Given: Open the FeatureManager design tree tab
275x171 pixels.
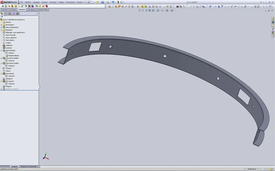Looking at the screenshot, I should (2, 14).
